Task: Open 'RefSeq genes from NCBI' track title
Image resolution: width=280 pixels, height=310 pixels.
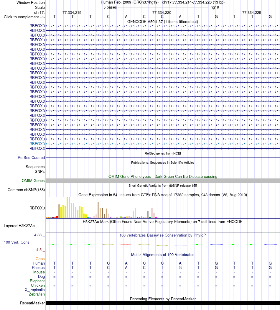Action: (x=163, y=153)
